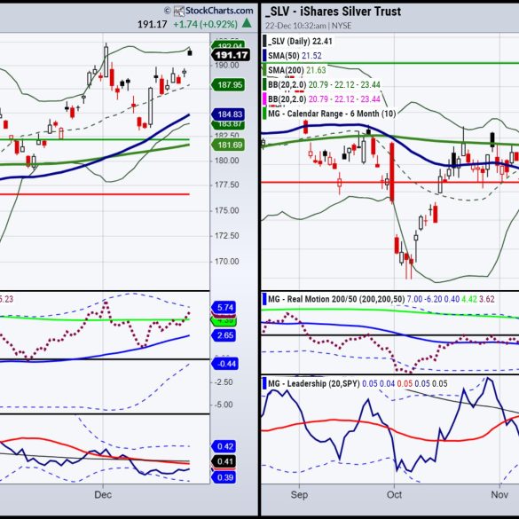Click the 184.83 blue price tag
519x519 pixels.
pyautogui.click(x=228, y=114)
